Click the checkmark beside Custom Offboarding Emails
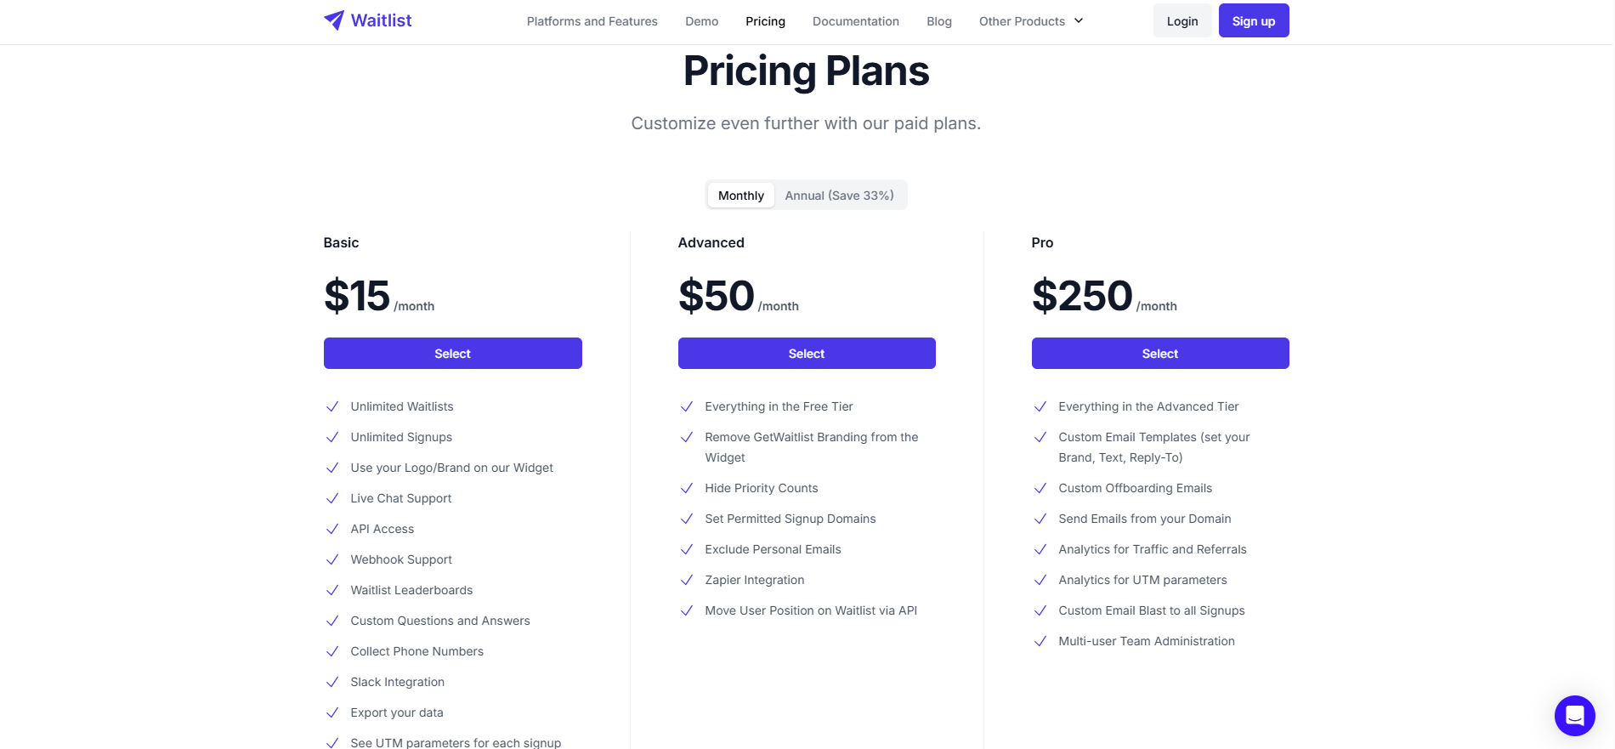The width and height of the screenshot is (1615, 749). (1040, 488)
